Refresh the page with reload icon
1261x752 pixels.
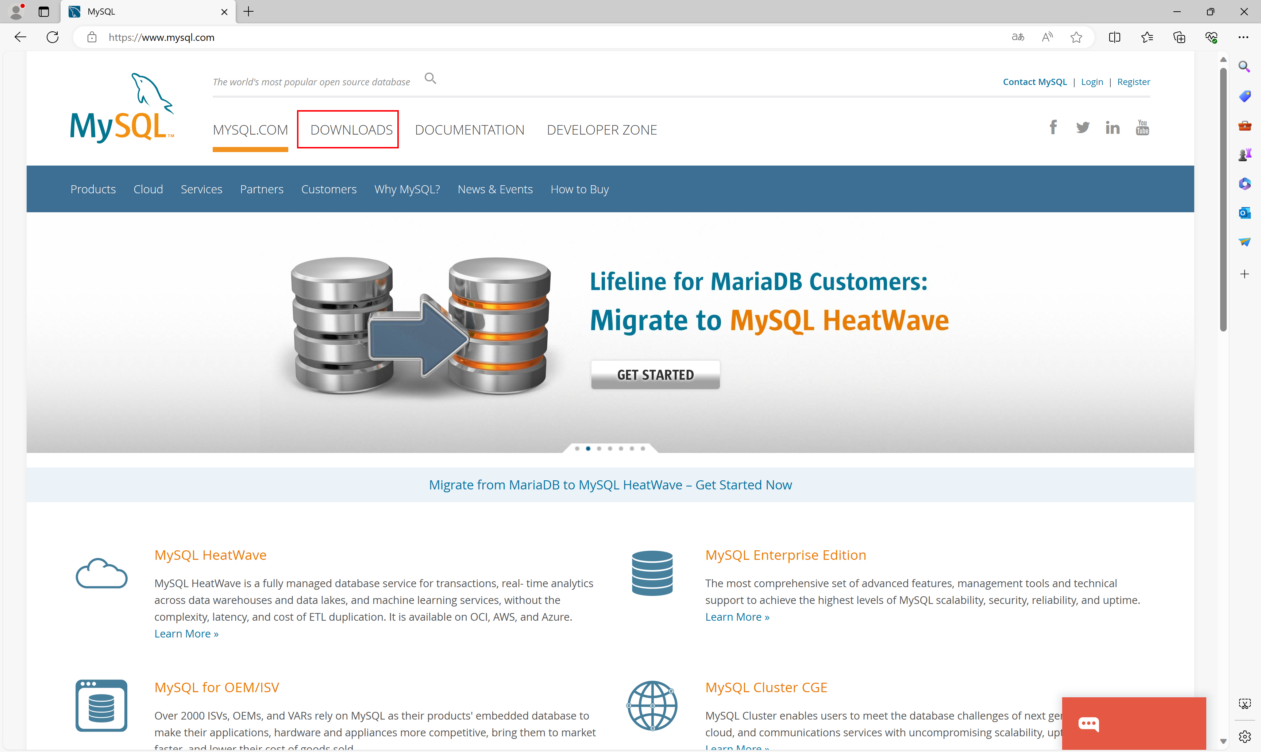click(x=53, y=37)
